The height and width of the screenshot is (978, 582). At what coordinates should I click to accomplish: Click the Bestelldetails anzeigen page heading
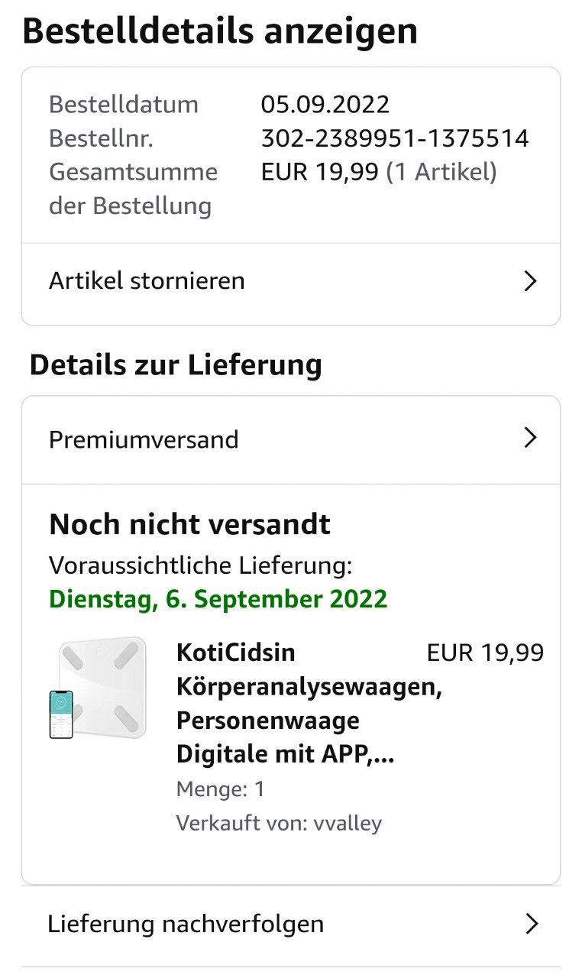(x=220, y=32)
